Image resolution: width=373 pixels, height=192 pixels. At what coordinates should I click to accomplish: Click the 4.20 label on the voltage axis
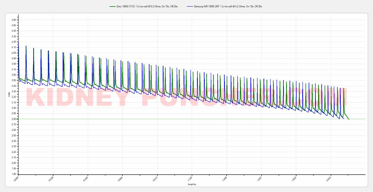[x=14, y=42]
